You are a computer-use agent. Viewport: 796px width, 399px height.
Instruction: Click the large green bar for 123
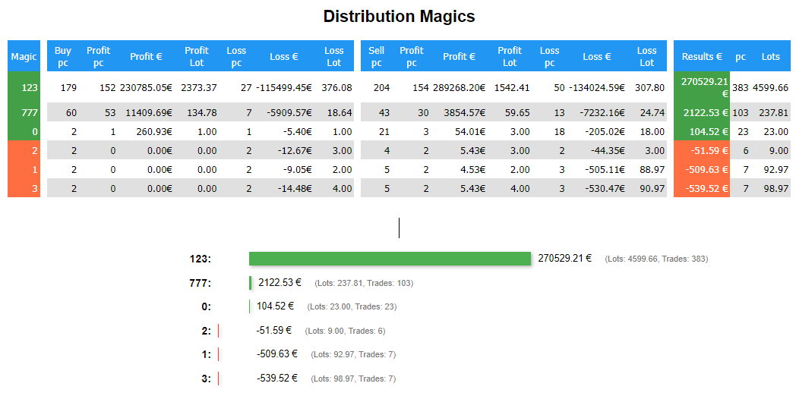[x=390, y=259]
